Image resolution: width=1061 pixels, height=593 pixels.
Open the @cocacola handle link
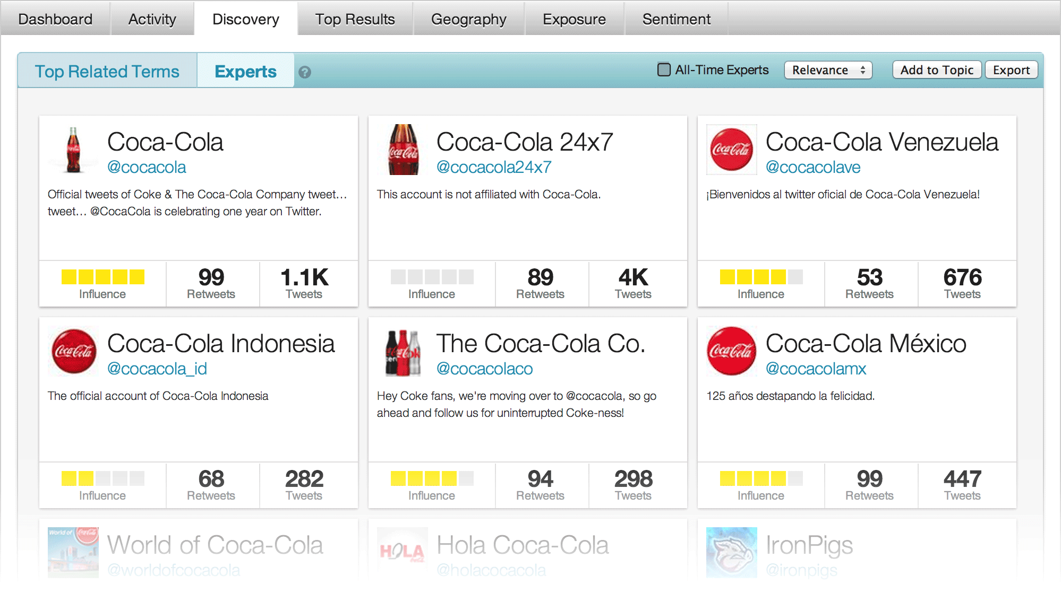click(x=147, y=167)
